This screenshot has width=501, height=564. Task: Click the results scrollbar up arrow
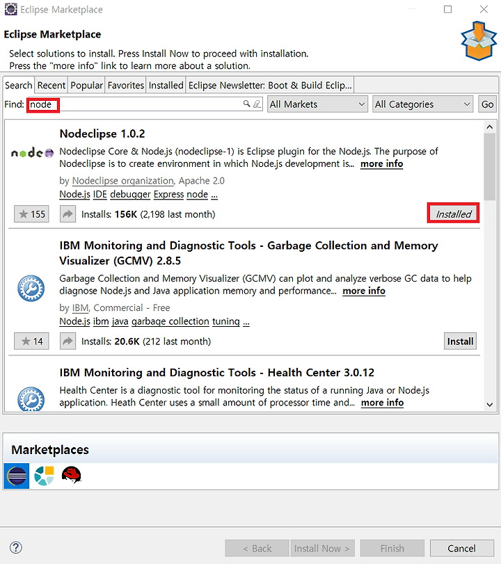click(489, 127)
